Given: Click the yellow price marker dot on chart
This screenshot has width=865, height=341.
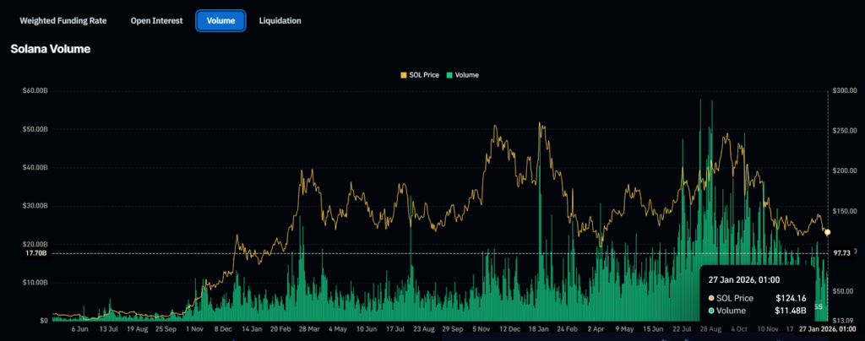Looking at the screenshot, I should [x=827, y=232].
